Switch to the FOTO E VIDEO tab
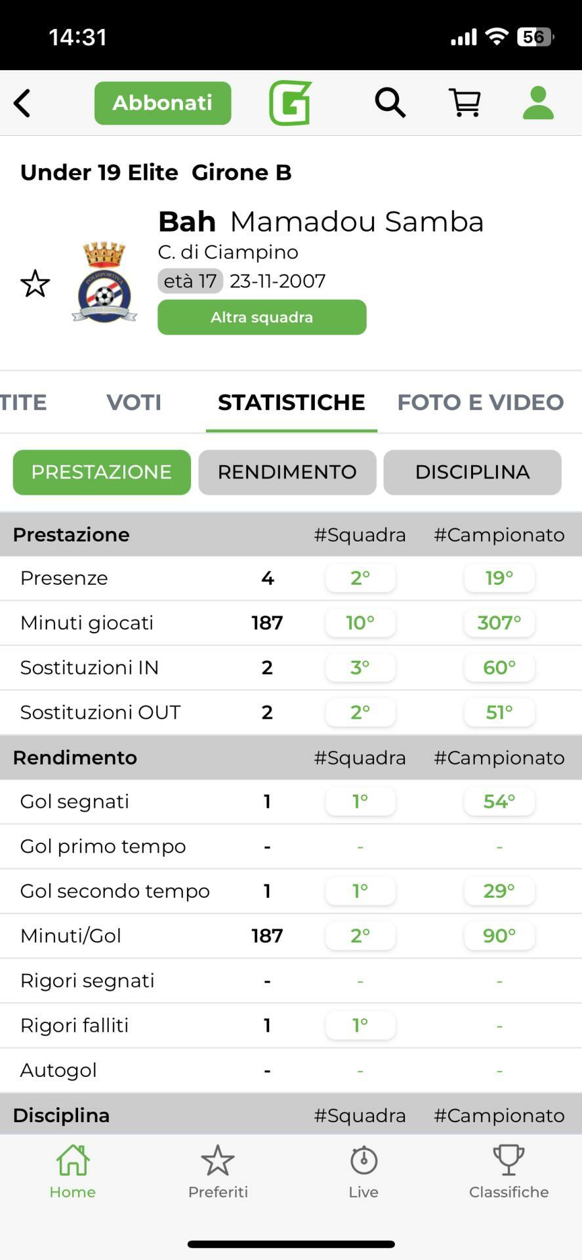The image size is (582, 1260). click(x=480, y=402)
